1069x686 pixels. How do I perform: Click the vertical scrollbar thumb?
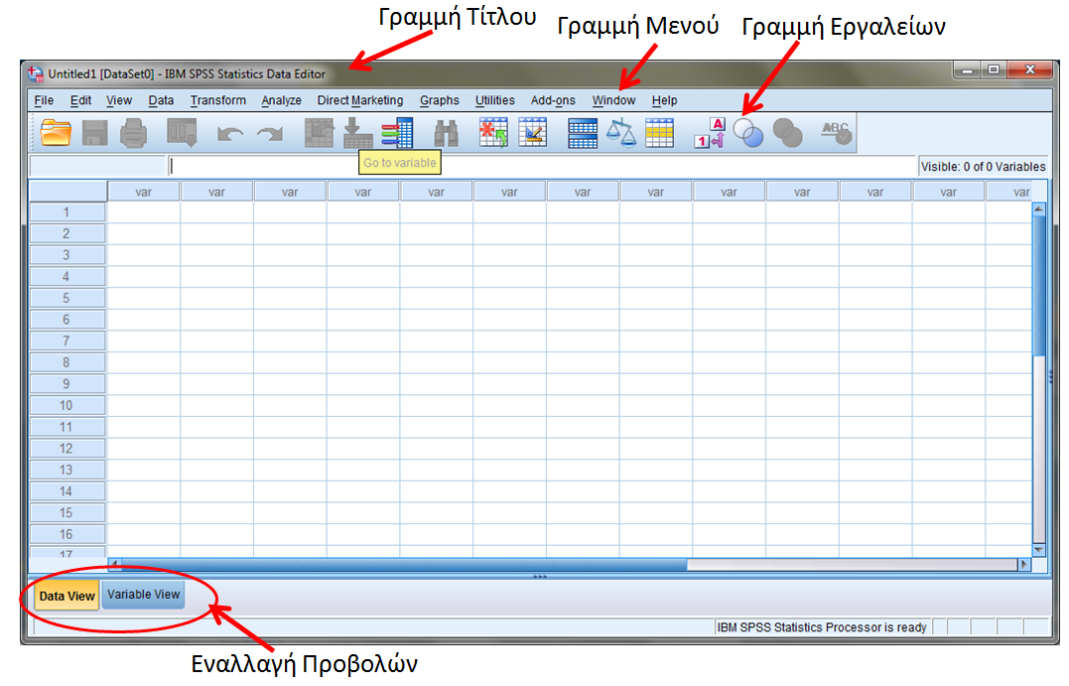pyautogui.click(x=1038, y=285)
